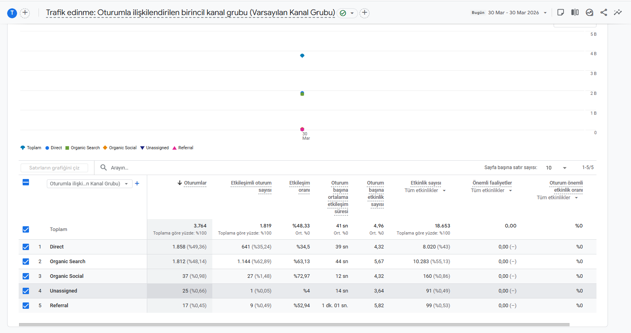The height and width of the screenshot is (333, 631).
Task: Click the Satırların grafiğini çiz button
Action: tap(54, 168)
